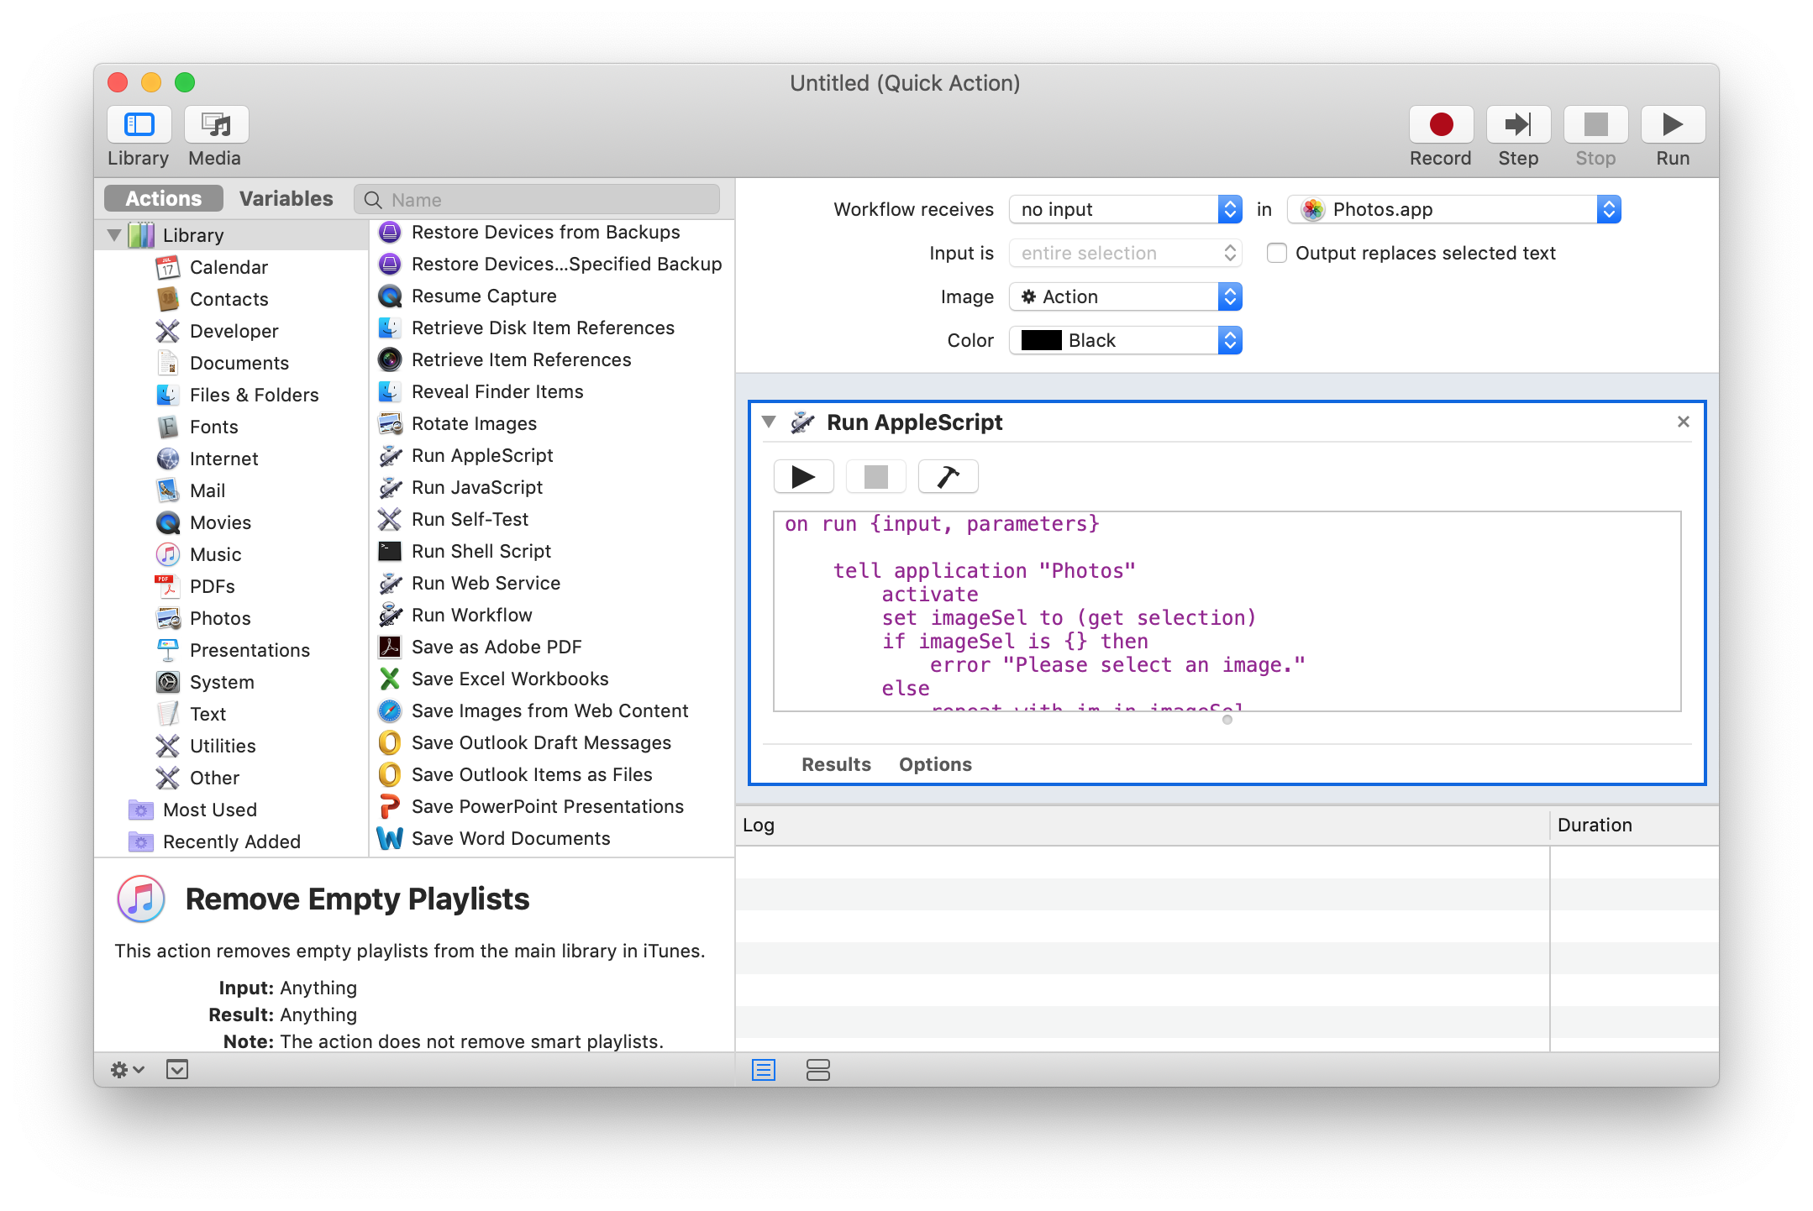Open the Black color swatch dropdown
The image size is (1813, 1211).
point(1125,340)
